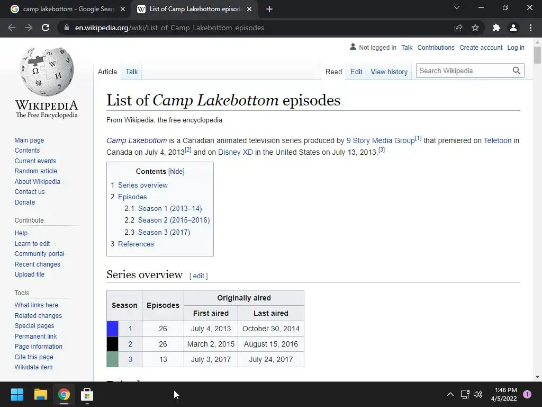
Task: Click the clock showing 1:46 PM
Action: coord(505,390)
